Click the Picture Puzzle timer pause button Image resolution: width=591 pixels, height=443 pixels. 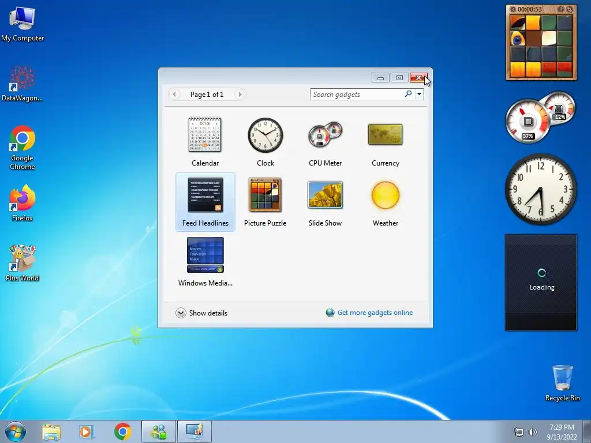pyautogui.click(x=513, y=9)
